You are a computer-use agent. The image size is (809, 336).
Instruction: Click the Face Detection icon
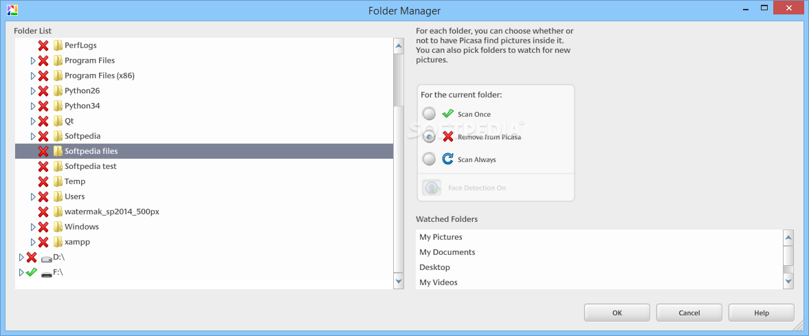tap(432, 188)
